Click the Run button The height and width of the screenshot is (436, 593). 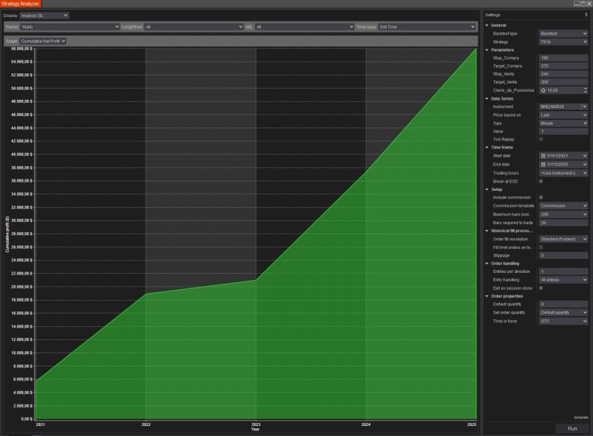(x=572, y=428)
